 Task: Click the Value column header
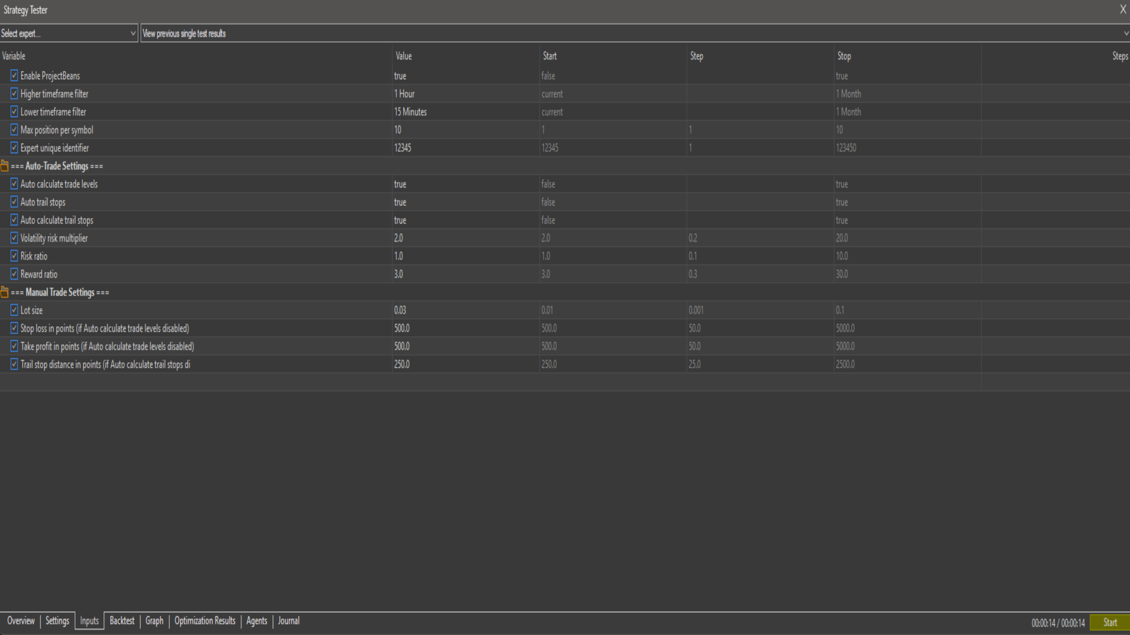tap(404, 56)
